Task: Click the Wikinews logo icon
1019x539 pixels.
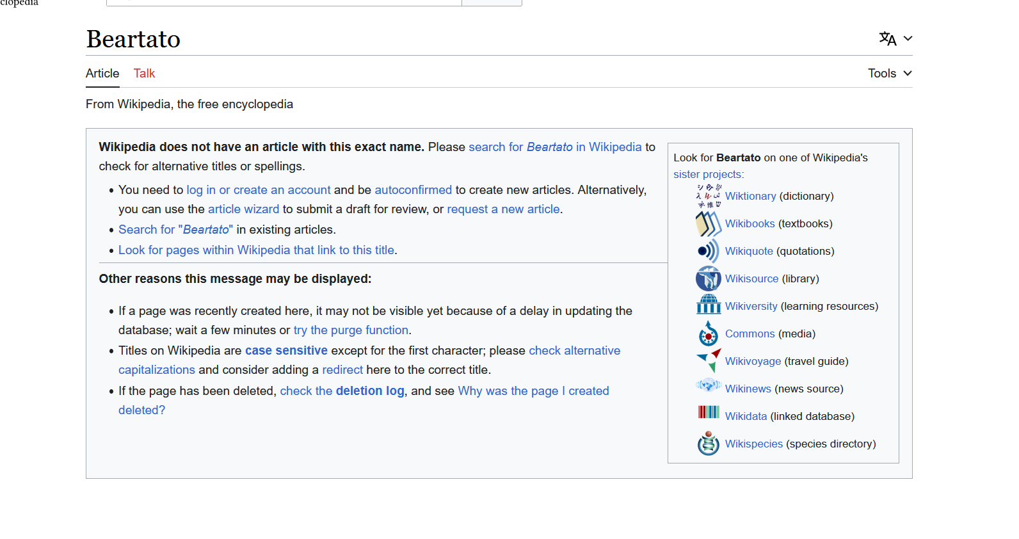Action: [x=709, y=385]
